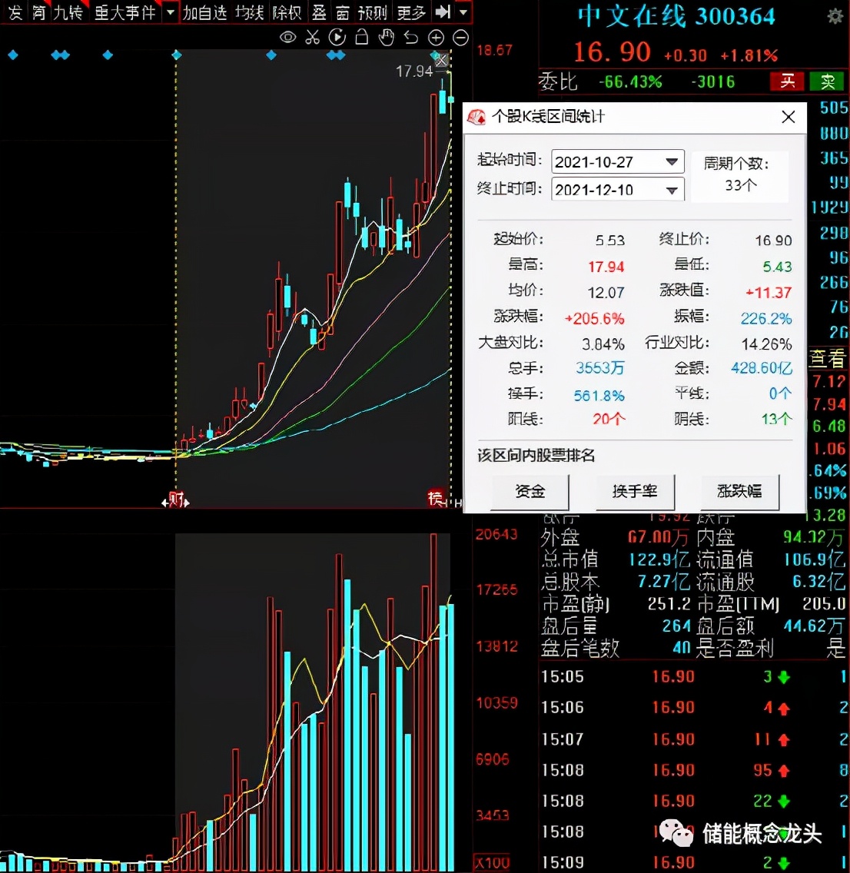This screenshot has height=873, width=850.
Task: Select 预测 from the top toolbar
Action: 374,12
